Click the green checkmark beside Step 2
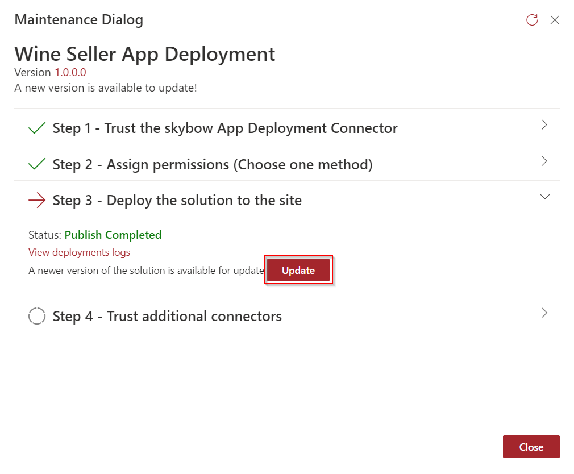This screenshot has height=474, width=574. coord(37,164)
